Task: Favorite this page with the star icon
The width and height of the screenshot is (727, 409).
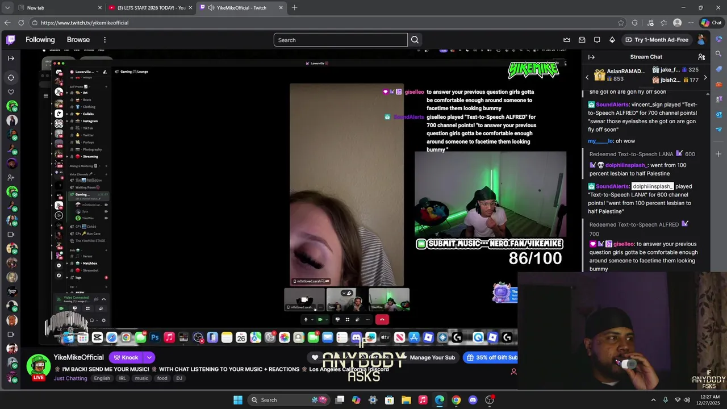Action: click(621, 23)
